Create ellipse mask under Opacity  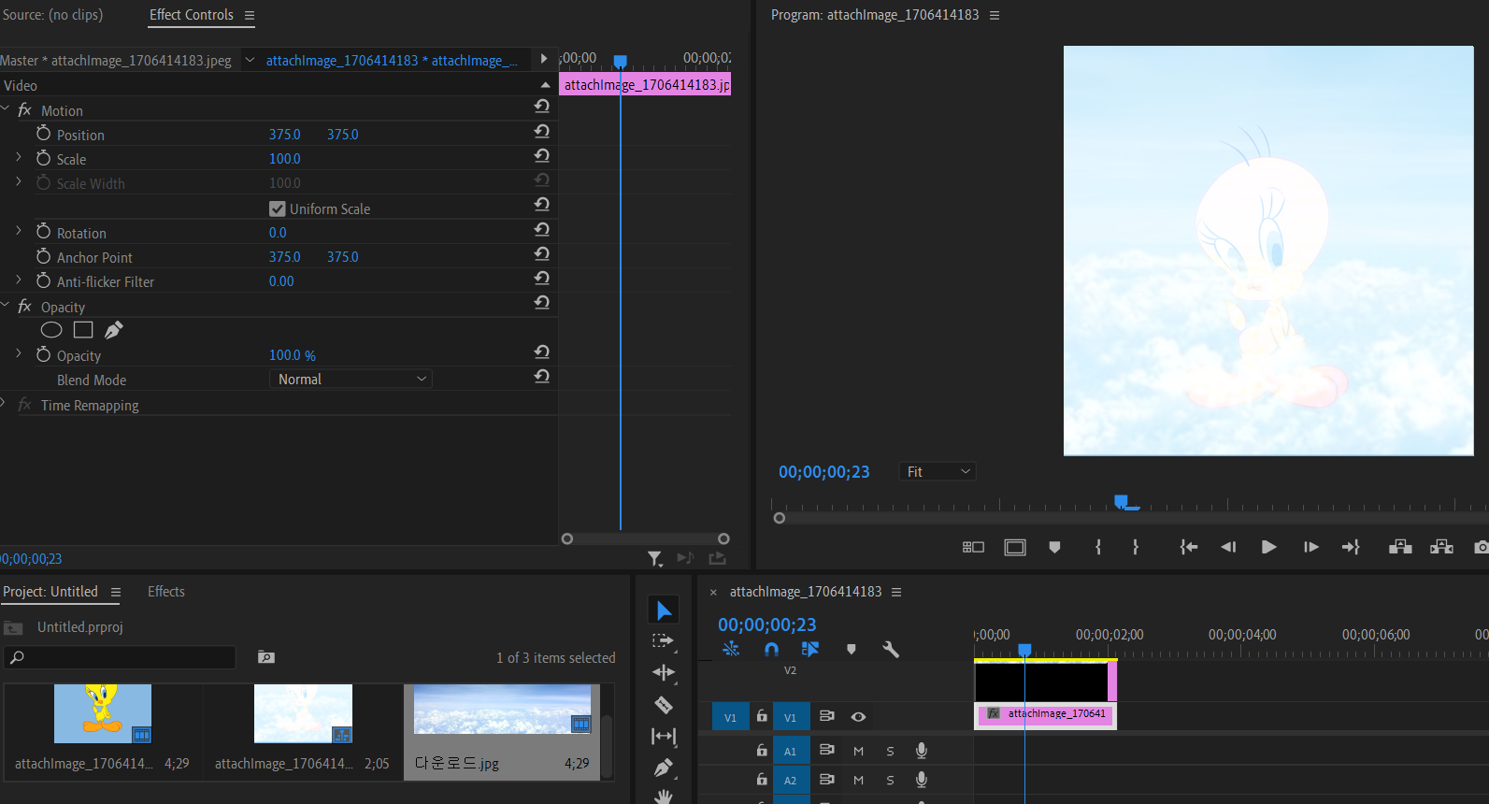pos(51,330)
